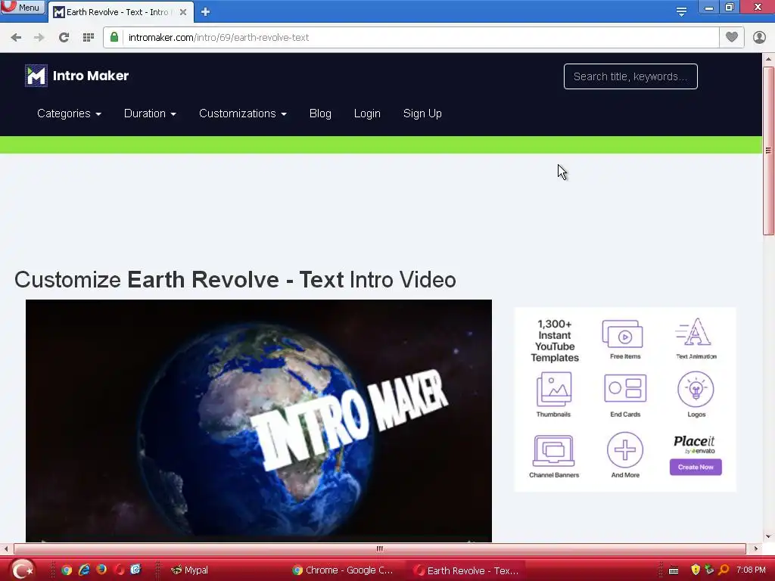Select Earth Revolve taskbar button
Viewport: 775px width, 581px height.
(466, 570)
